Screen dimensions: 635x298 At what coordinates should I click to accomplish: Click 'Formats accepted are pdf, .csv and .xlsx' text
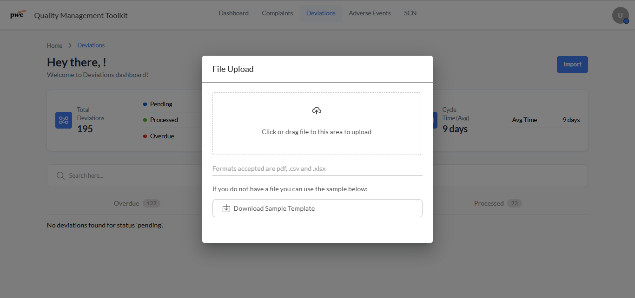coord(269,168)
